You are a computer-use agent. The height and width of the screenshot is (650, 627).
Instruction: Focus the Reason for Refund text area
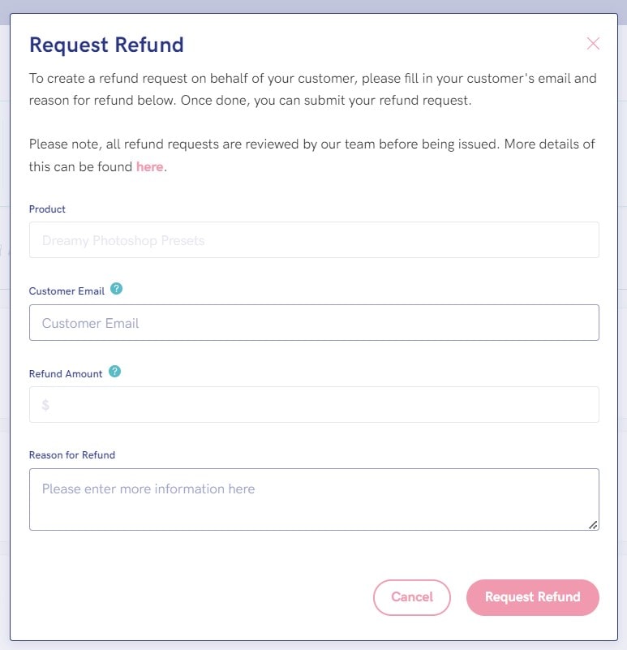[314, 500]
